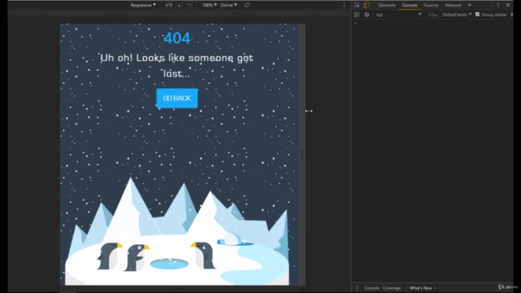Click the 'Uh oh! Looks like someone got lost...' text
521x293 pixels.
tap(177, 65)
